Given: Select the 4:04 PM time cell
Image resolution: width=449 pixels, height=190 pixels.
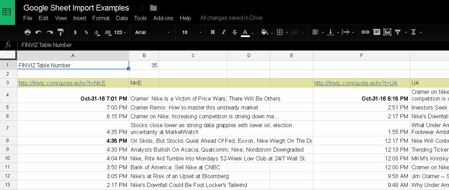Looking at the screenshot, I should [x=73, y=158].
